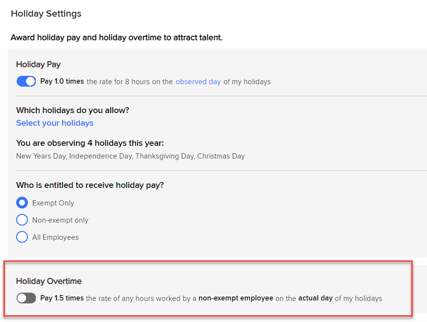This screenshot has width=427, height=322.
Task: Click 'You are observing 4 holidays this year' text
Action: pyautogui.click(x=90, y=143)
